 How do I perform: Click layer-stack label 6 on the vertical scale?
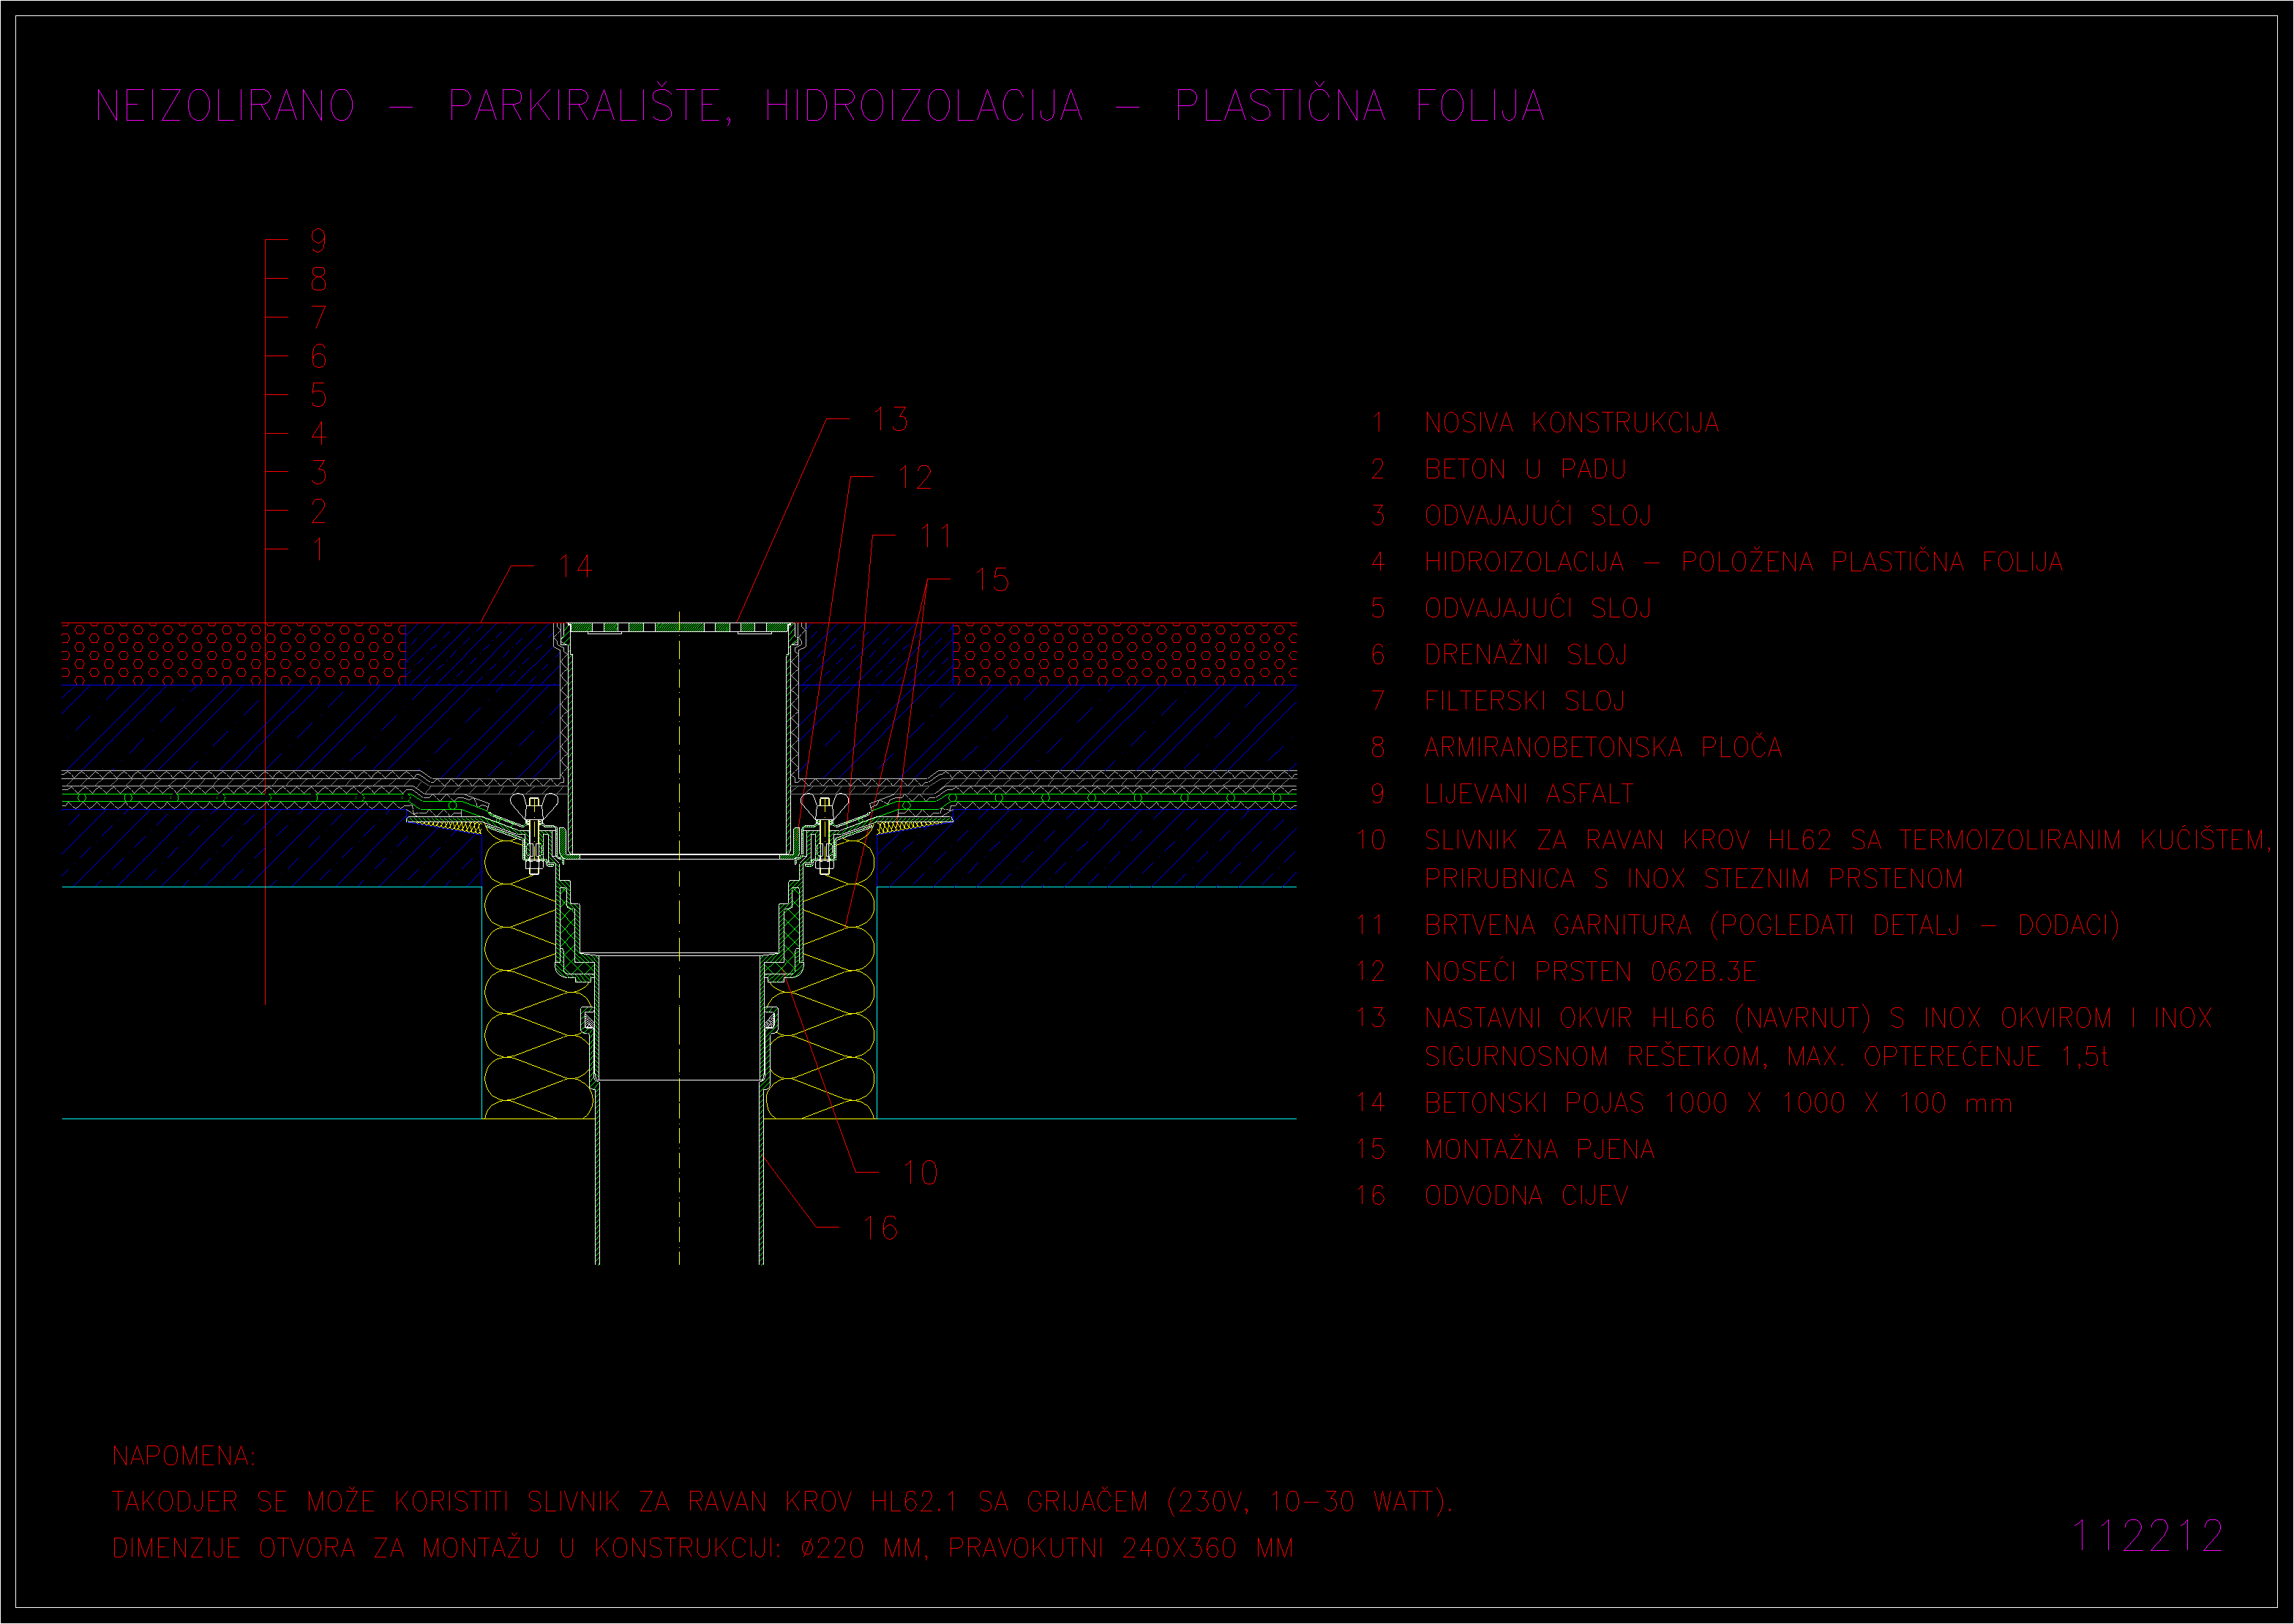(318, 356)
